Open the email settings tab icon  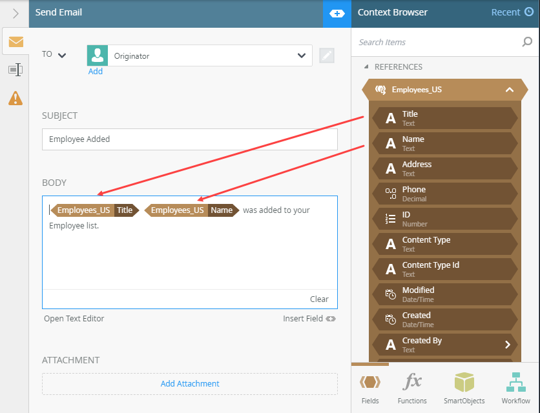[x=16, y=42]
